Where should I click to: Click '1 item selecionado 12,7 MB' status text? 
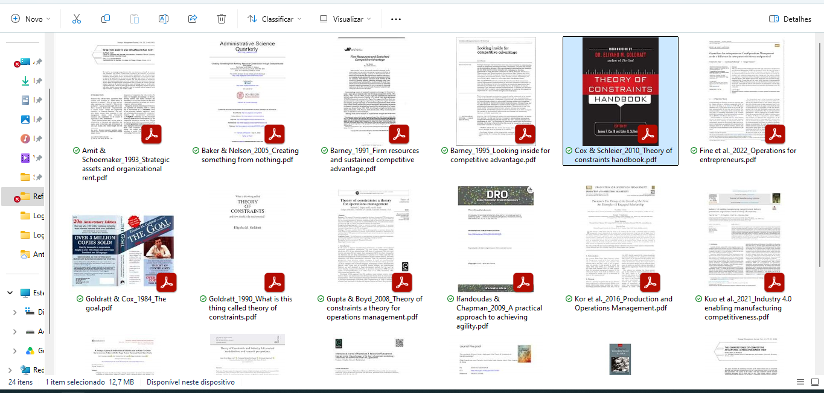[91, 382]
